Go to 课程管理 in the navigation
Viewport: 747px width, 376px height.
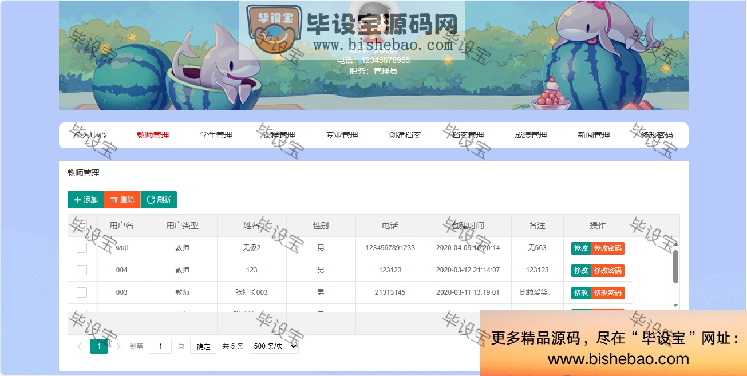tap(279, 136)
